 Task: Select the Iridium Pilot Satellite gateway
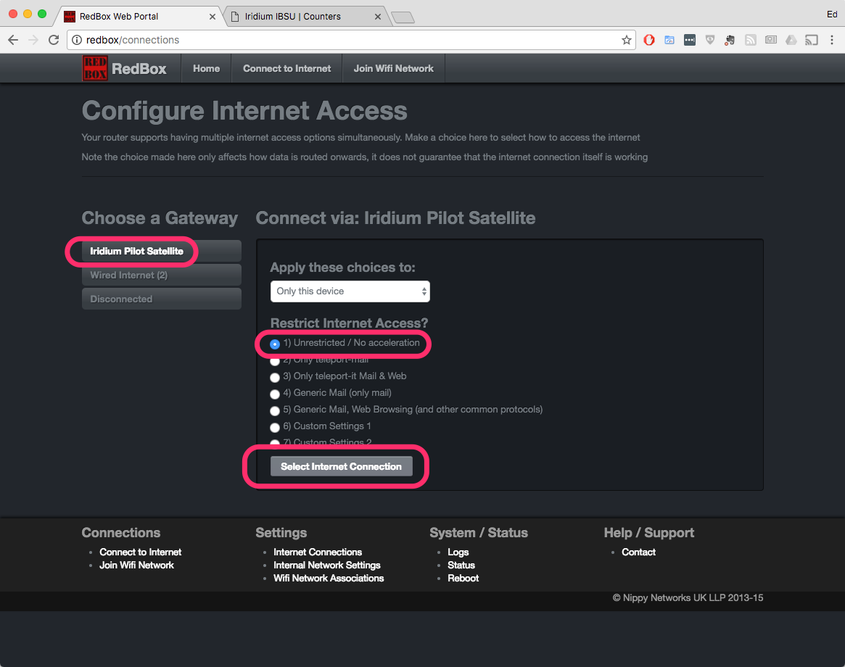162,251
